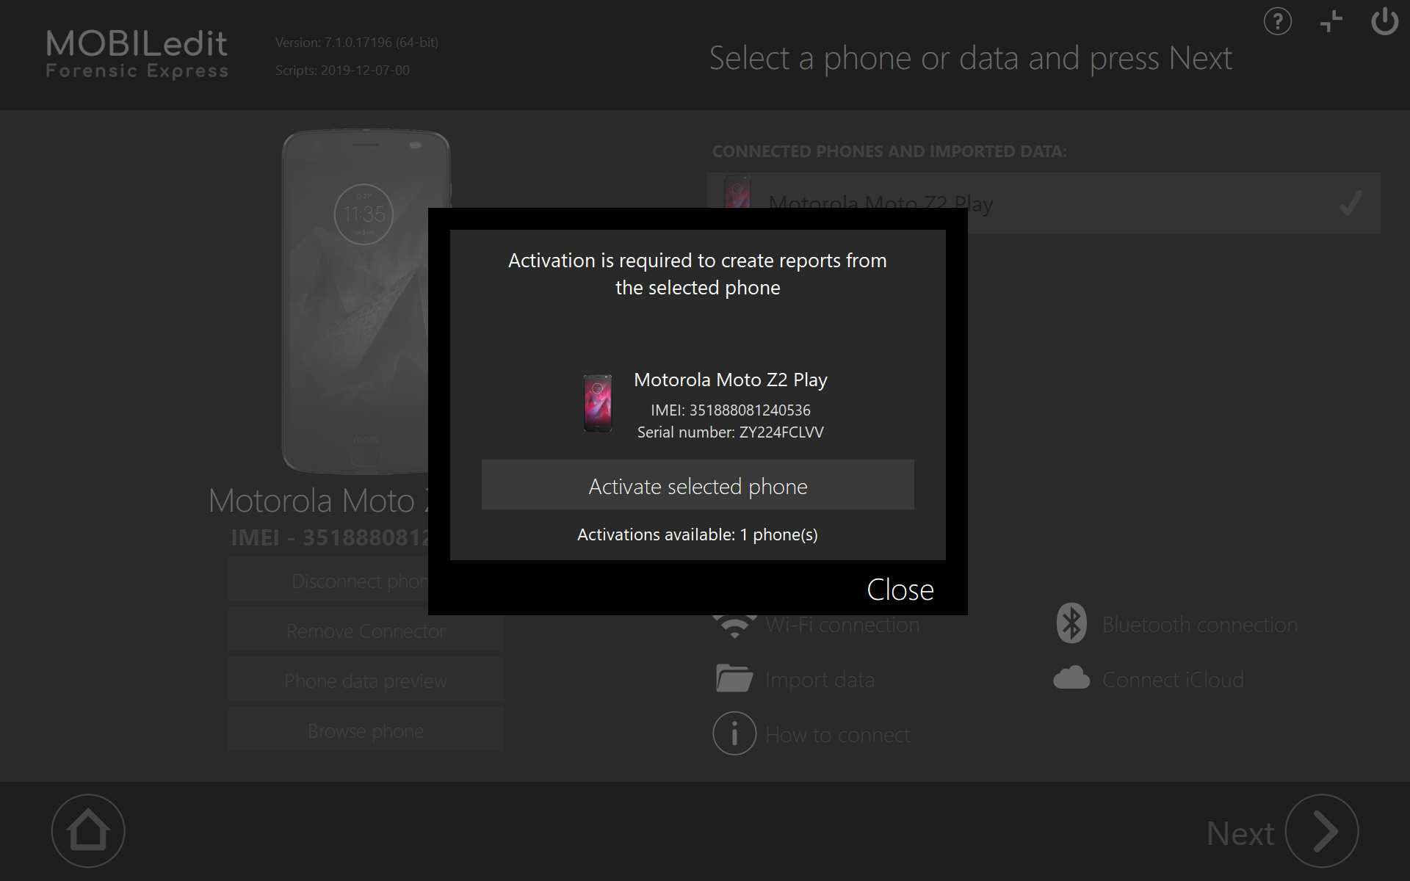Click the Browse phone button
Screen dimensions: 1410x881
click(x=366, y=730)
